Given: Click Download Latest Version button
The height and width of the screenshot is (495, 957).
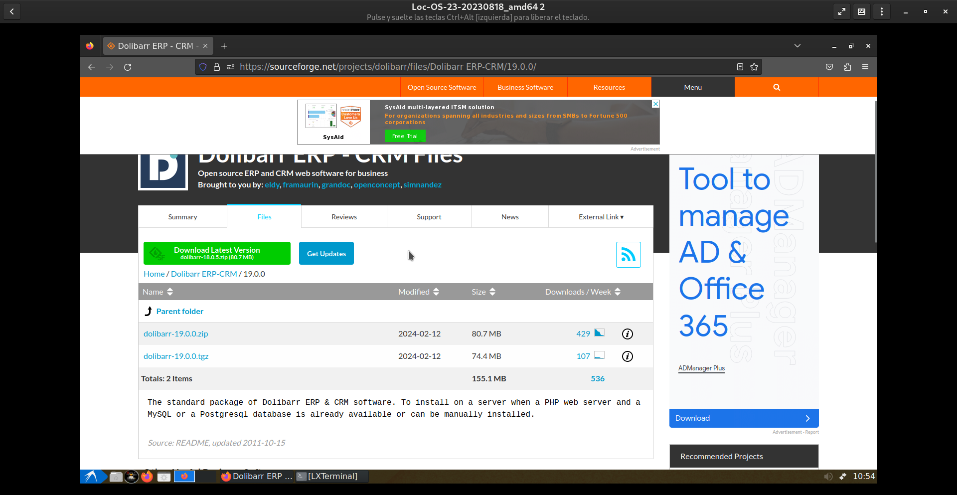Looking at the screenshot, I should tap(217, 253).
